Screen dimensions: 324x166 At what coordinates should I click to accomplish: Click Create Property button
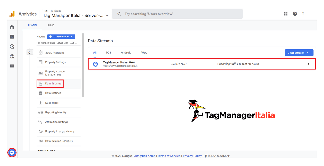pyautogui.click(x=61, y=36)
